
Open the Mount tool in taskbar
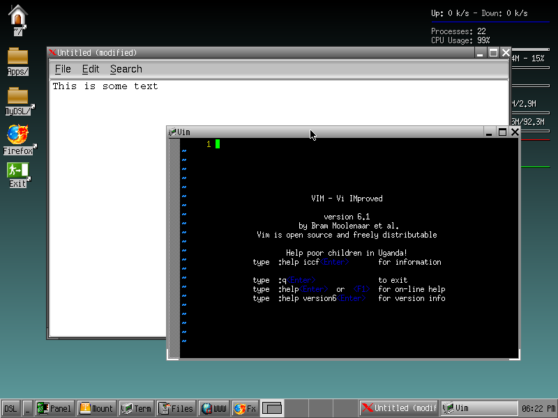click(97, 408)
